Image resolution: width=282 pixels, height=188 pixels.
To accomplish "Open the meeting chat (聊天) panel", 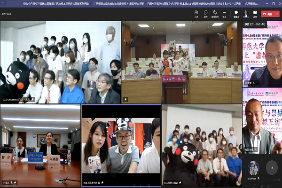I will point(206,12).
